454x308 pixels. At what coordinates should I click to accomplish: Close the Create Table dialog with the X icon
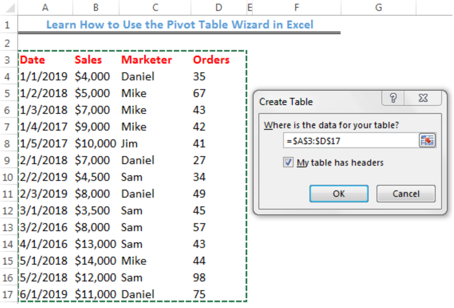(x=423, y=98)
